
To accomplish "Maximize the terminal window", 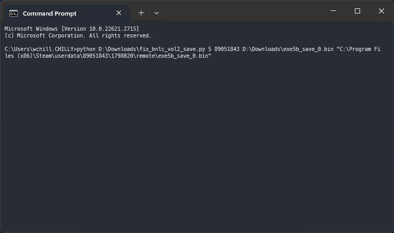I will 357,11.
